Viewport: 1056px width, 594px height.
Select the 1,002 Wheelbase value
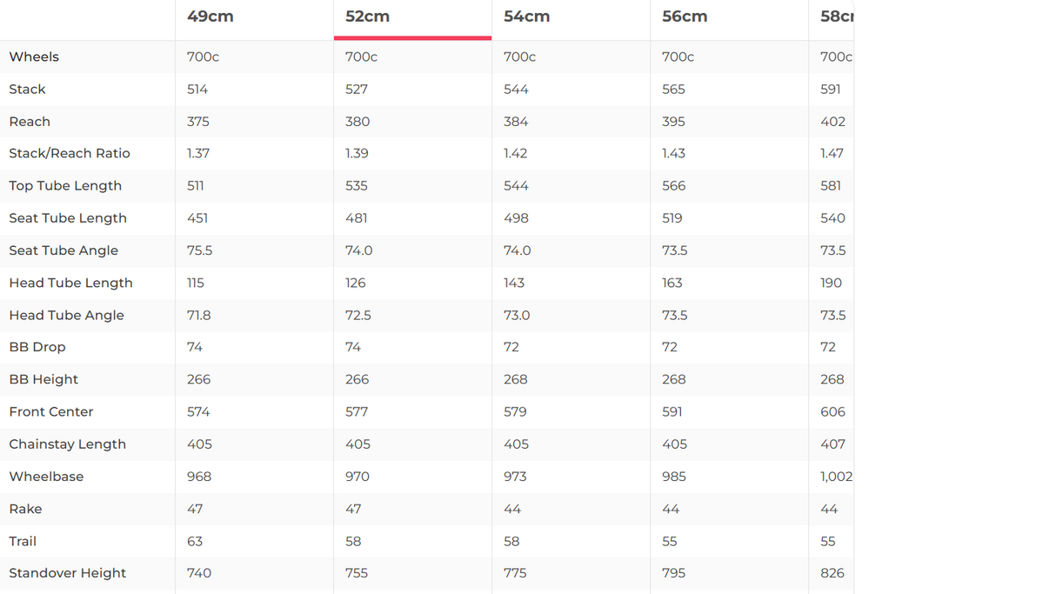pyautogui.click(x=836, y=477)
